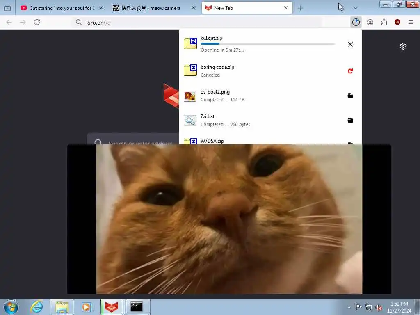This screenshot has height=315, width=420.
Task: Go forward to next page
Action: point(23,22)
